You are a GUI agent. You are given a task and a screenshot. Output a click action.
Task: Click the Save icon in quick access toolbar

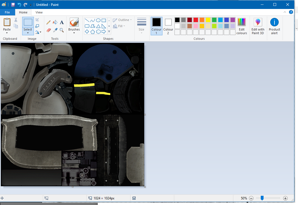pos(13,4)
